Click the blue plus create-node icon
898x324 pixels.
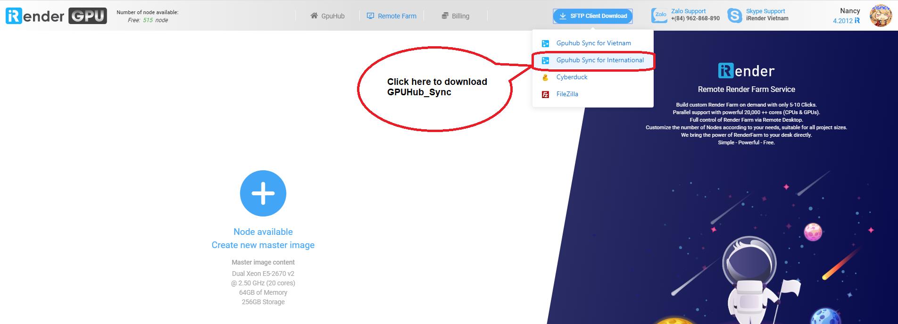263,193
